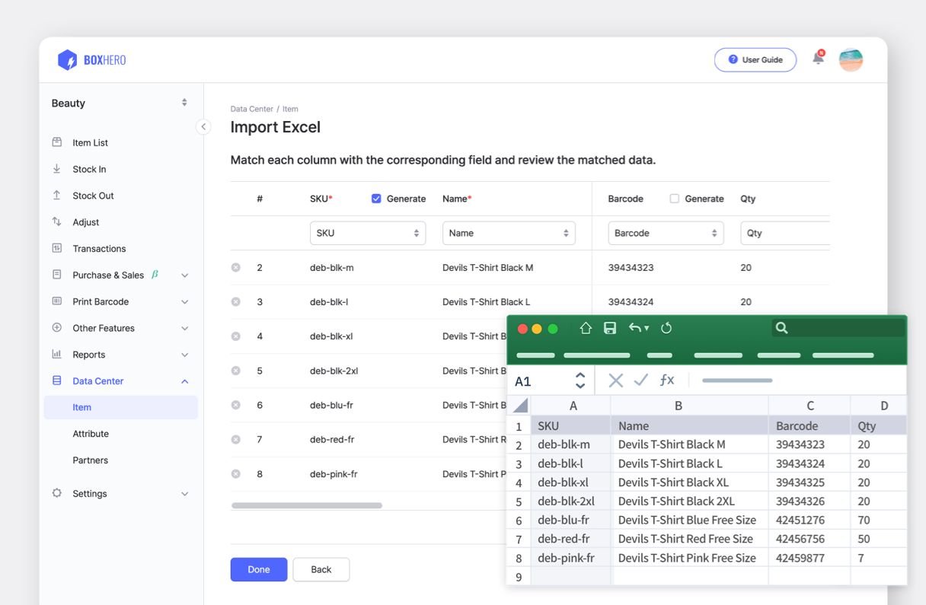Uncheck Generate next to the SKU column
The image size is (926, 605).
[x=376, y=198]
